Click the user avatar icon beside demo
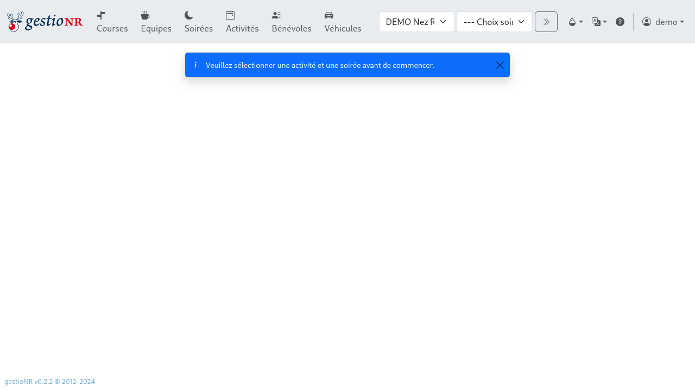This screenshot has width=695, height=391. coord(647,22)
